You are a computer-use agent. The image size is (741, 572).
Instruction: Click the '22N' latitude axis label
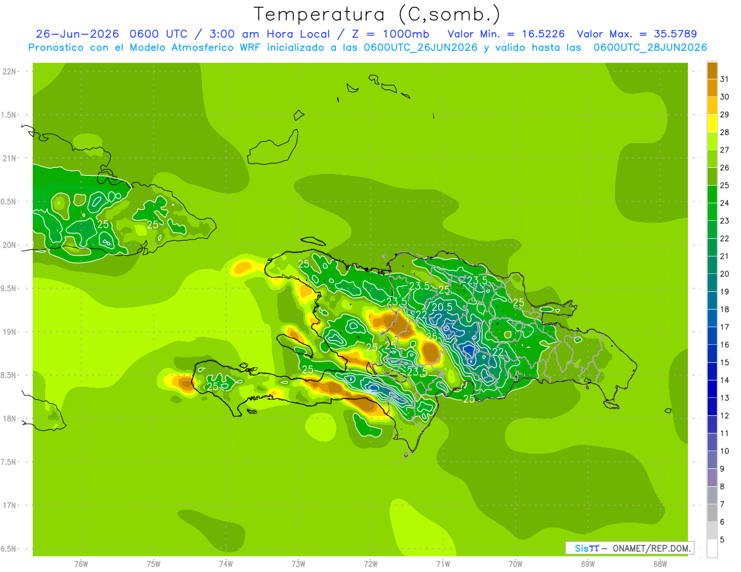click(10, 71)
